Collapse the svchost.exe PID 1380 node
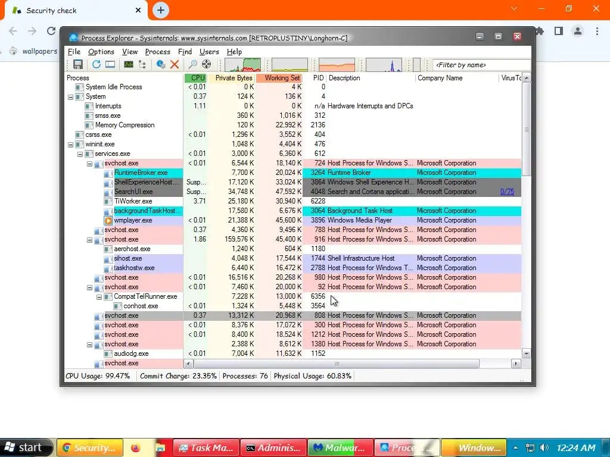Viewport: 610px width, 457px height. (x=89, y=345)
